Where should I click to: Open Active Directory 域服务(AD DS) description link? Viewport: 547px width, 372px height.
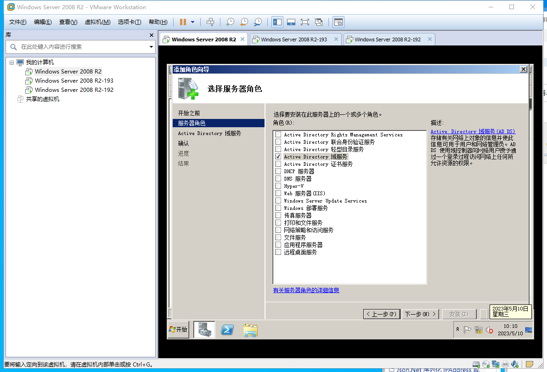point(473,131)
